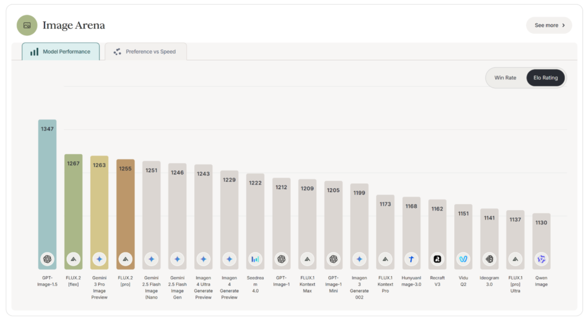The height and width of the screenshot is (319, 586).
Task: Click the 1255 score value
Action: point(125,169)
